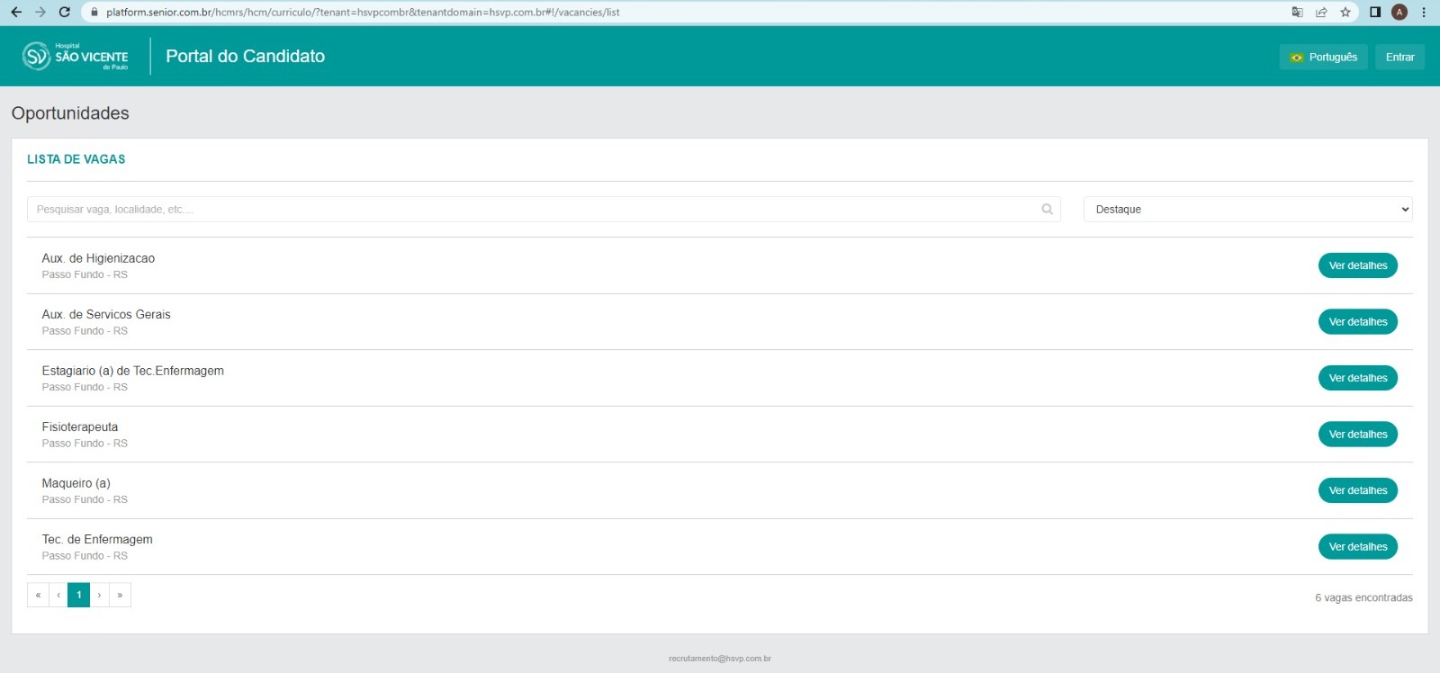Screen dimensions: 1440x673
Task: Click the browser back arrow
Action: pyautogui.click(x=15, y=12)
